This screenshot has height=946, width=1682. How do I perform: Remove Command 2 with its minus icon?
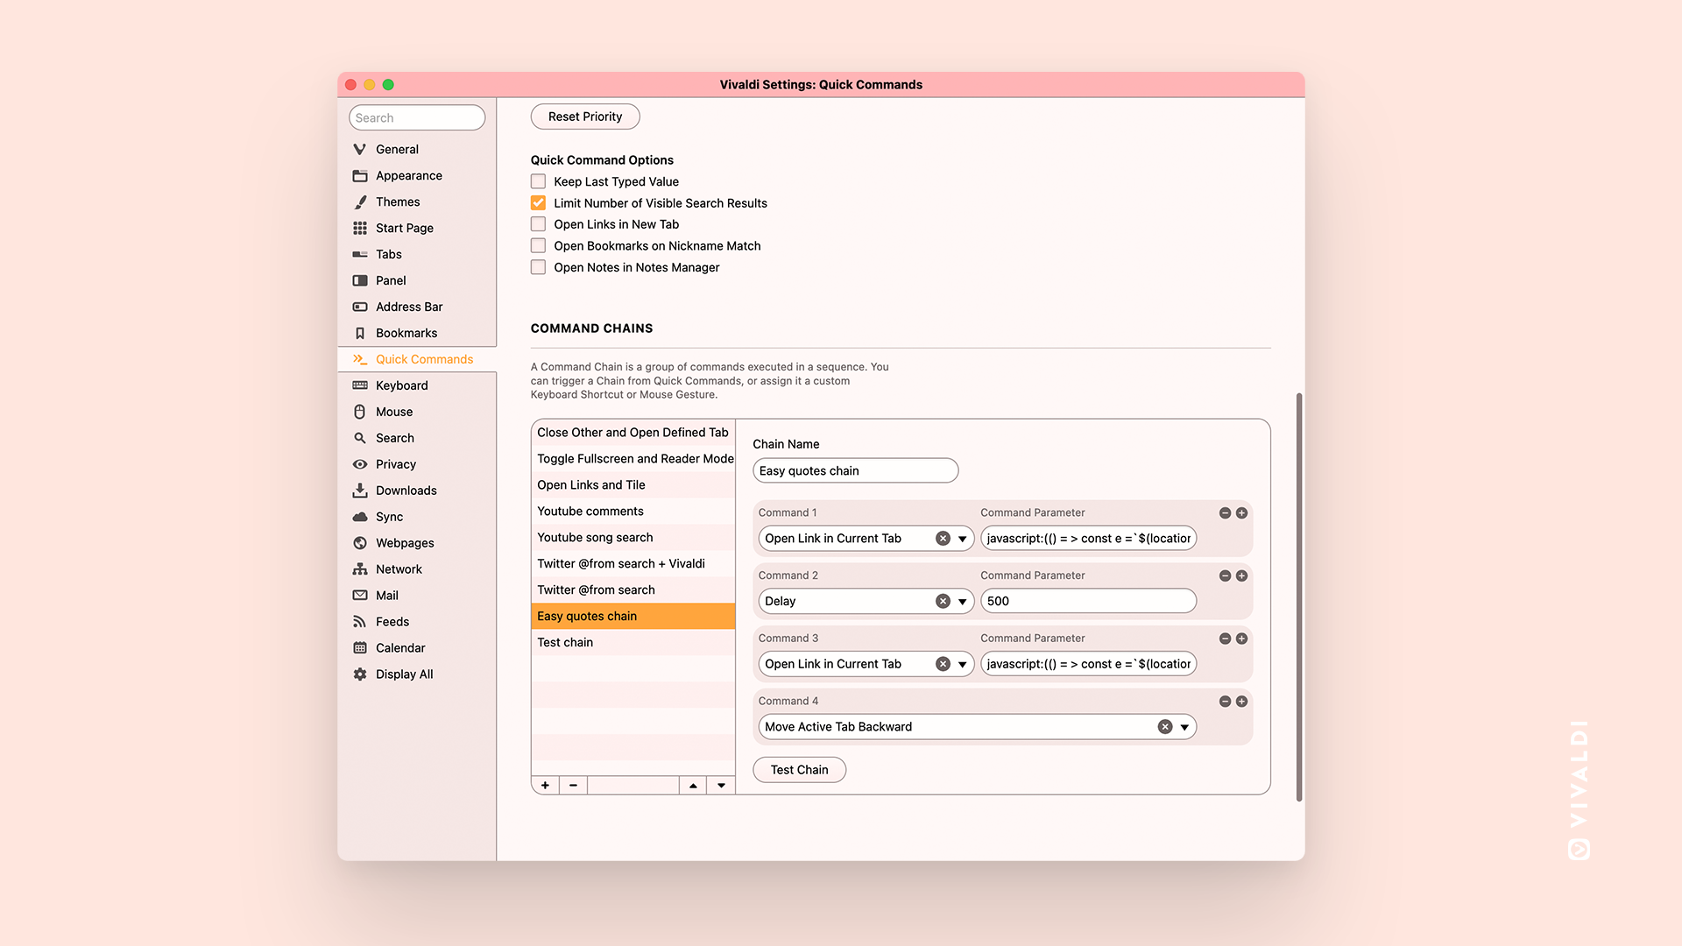pyautogui.click(x=1225, y=576)
